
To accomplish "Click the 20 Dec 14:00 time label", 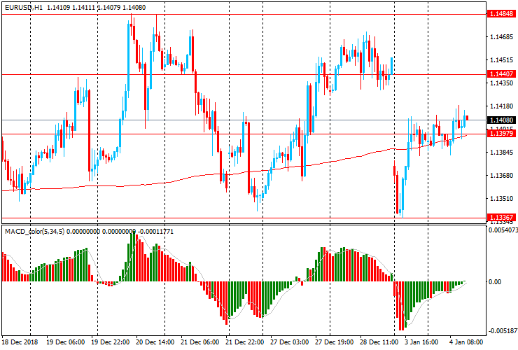I will click(155, 344).
